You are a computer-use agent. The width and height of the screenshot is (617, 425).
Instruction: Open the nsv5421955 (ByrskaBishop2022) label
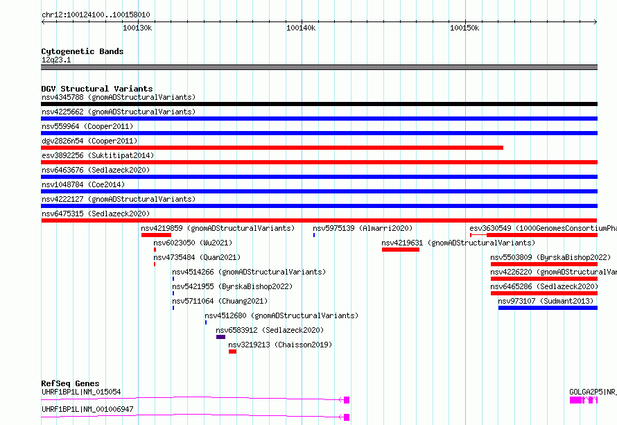coord(232,286)
